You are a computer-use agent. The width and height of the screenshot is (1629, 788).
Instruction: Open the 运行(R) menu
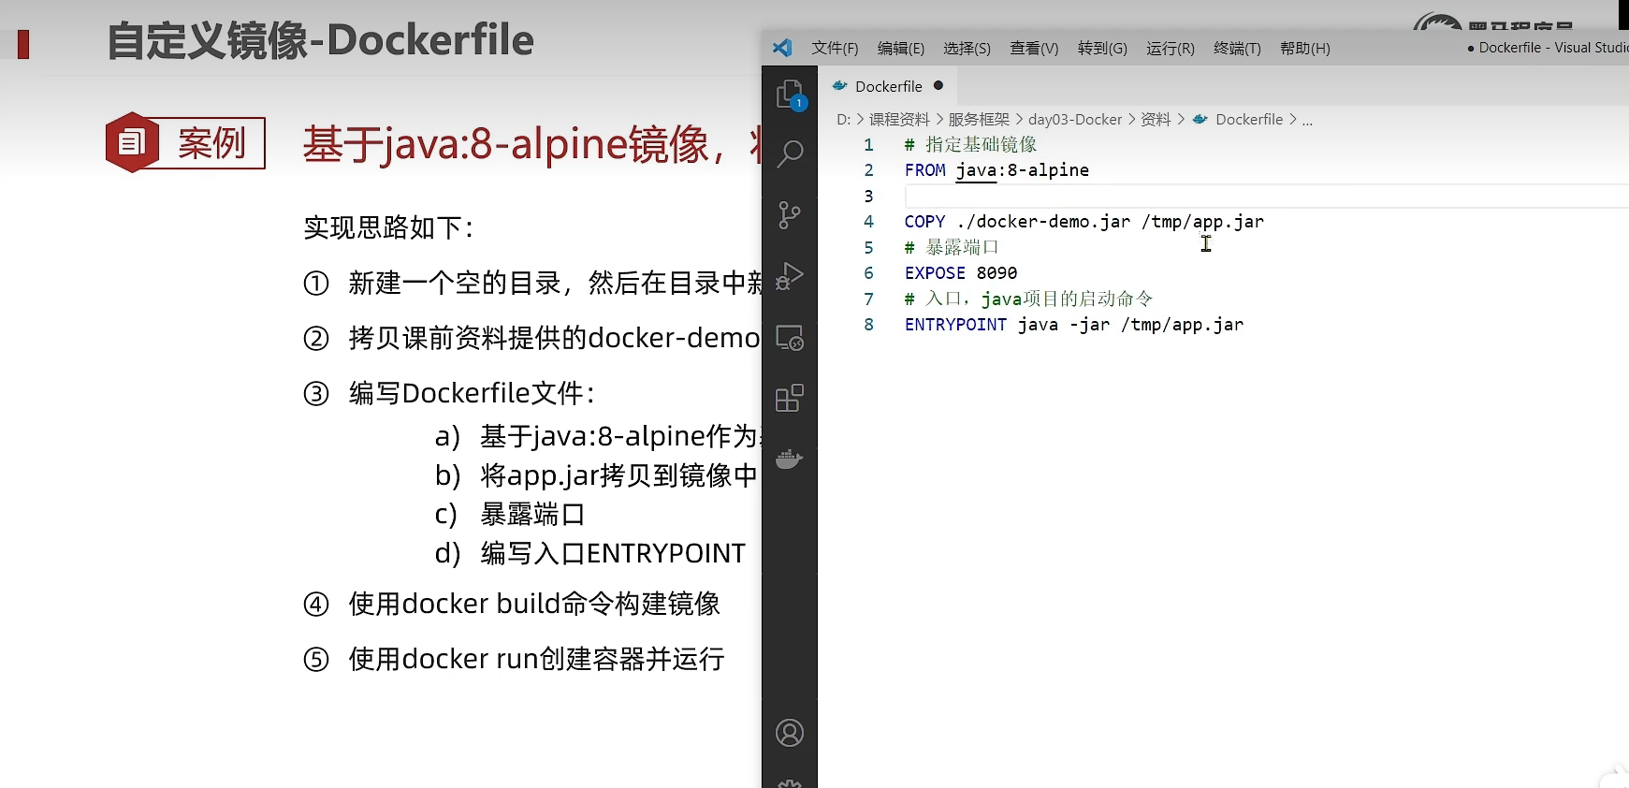tap(1170, 49)
